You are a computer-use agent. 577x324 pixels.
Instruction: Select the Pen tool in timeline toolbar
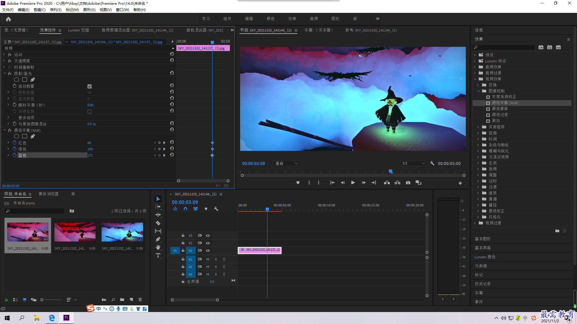158,239
